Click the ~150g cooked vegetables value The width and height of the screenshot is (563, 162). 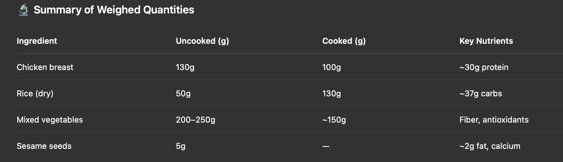click(334, 120)
